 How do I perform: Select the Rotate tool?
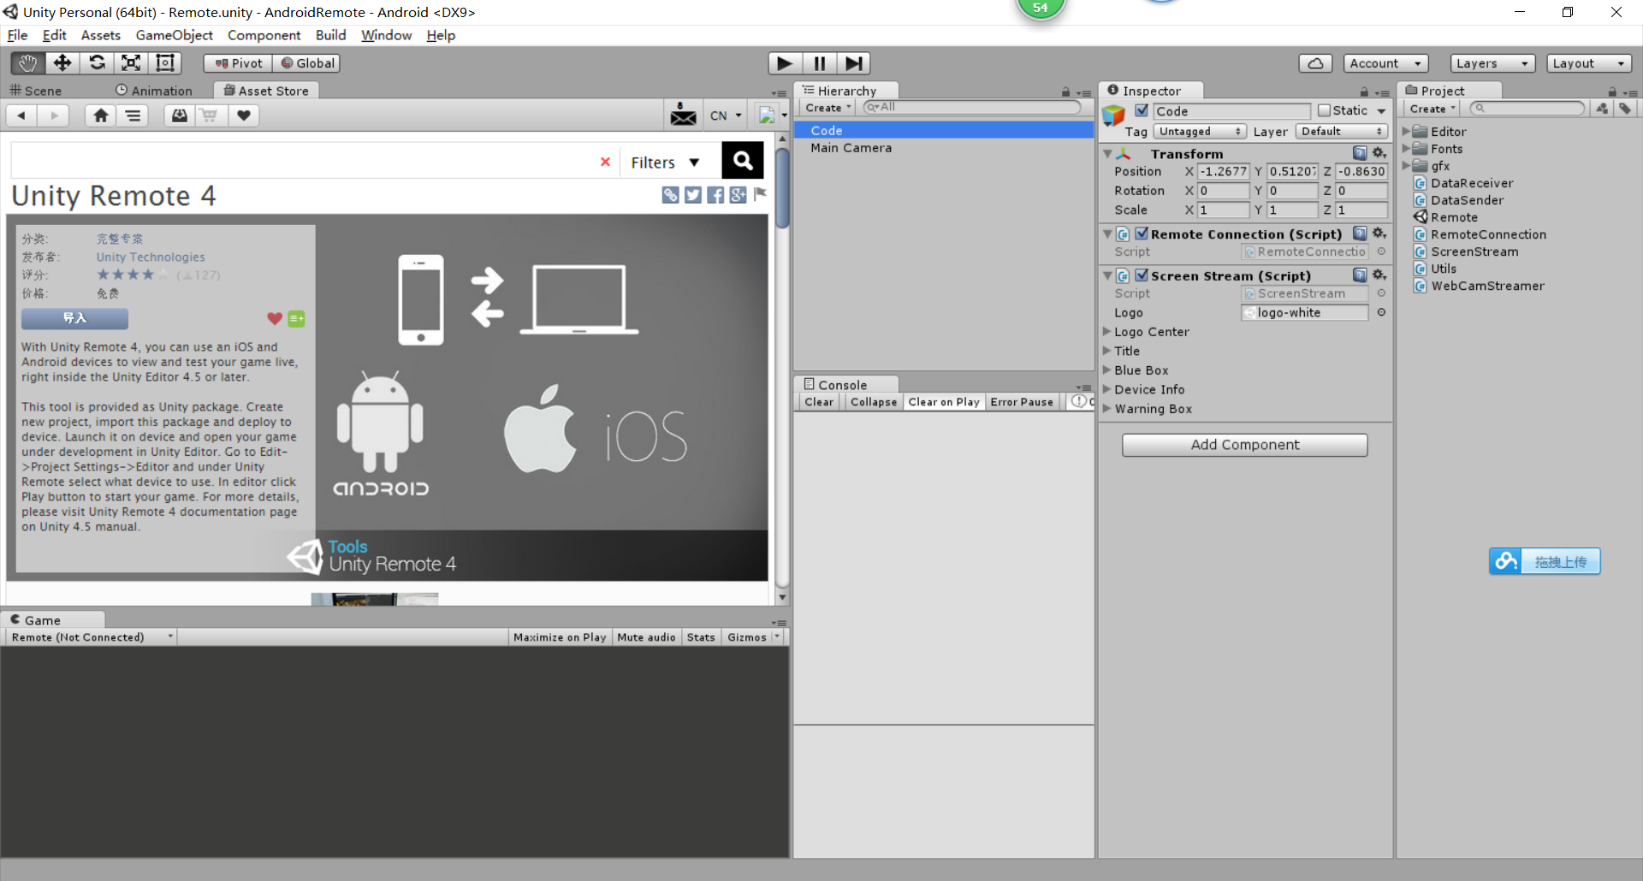(97, 63)
